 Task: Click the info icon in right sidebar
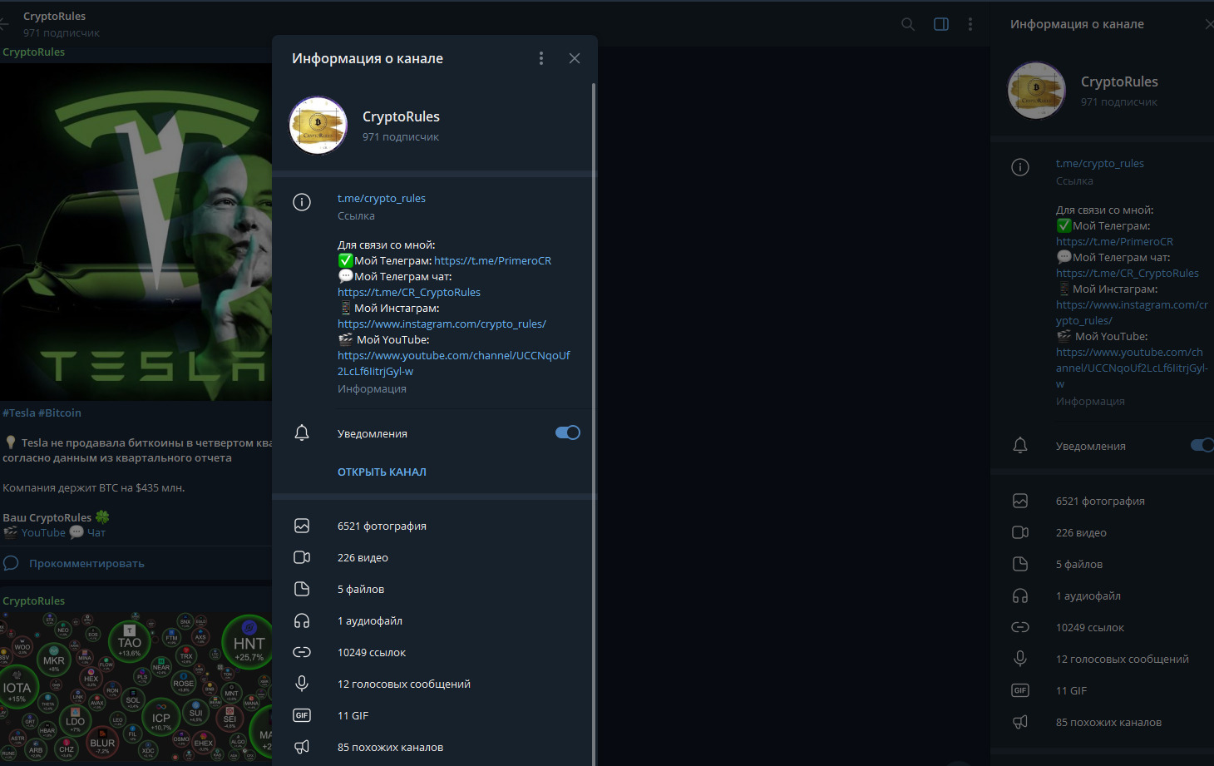pos(1020,167)
